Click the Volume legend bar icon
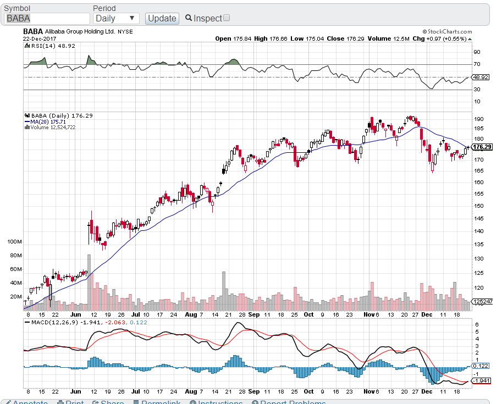This screenshot has width=502, height=404. coord(27,127)
